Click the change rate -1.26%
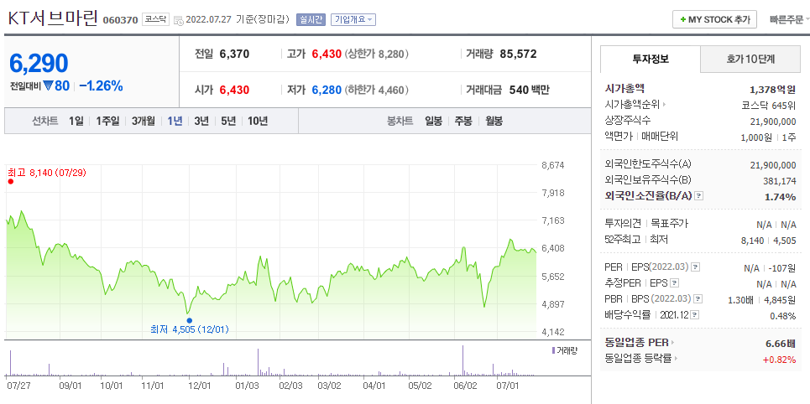The image size is (810, 404). click(101, 86)
